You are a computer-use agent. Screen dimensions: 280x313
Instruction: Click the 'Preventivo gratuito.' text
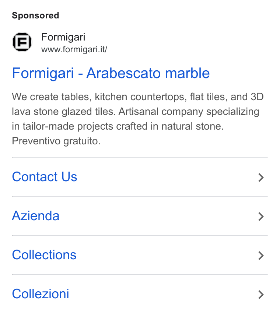click(56, 141)
